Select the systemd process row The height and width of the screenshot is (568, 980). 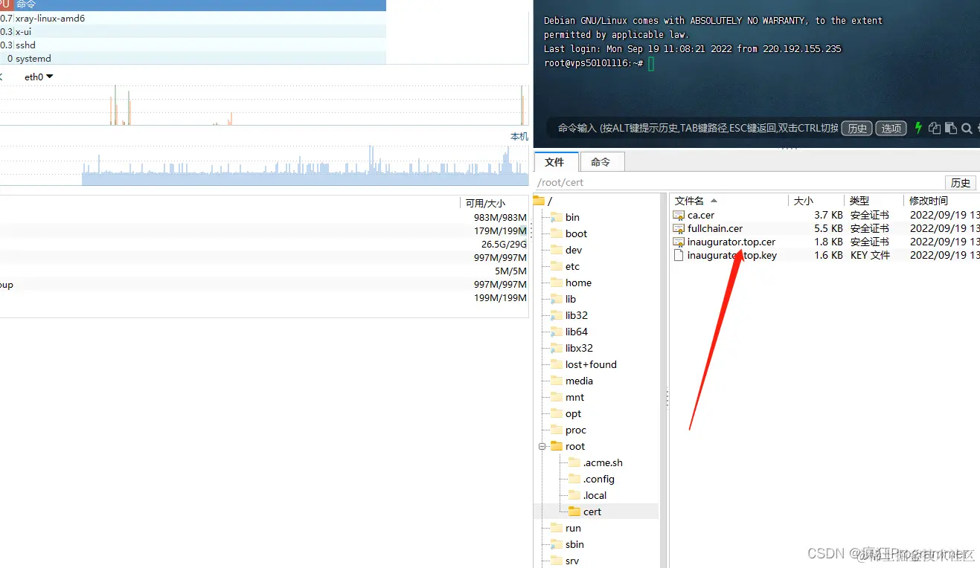(193, 58)
